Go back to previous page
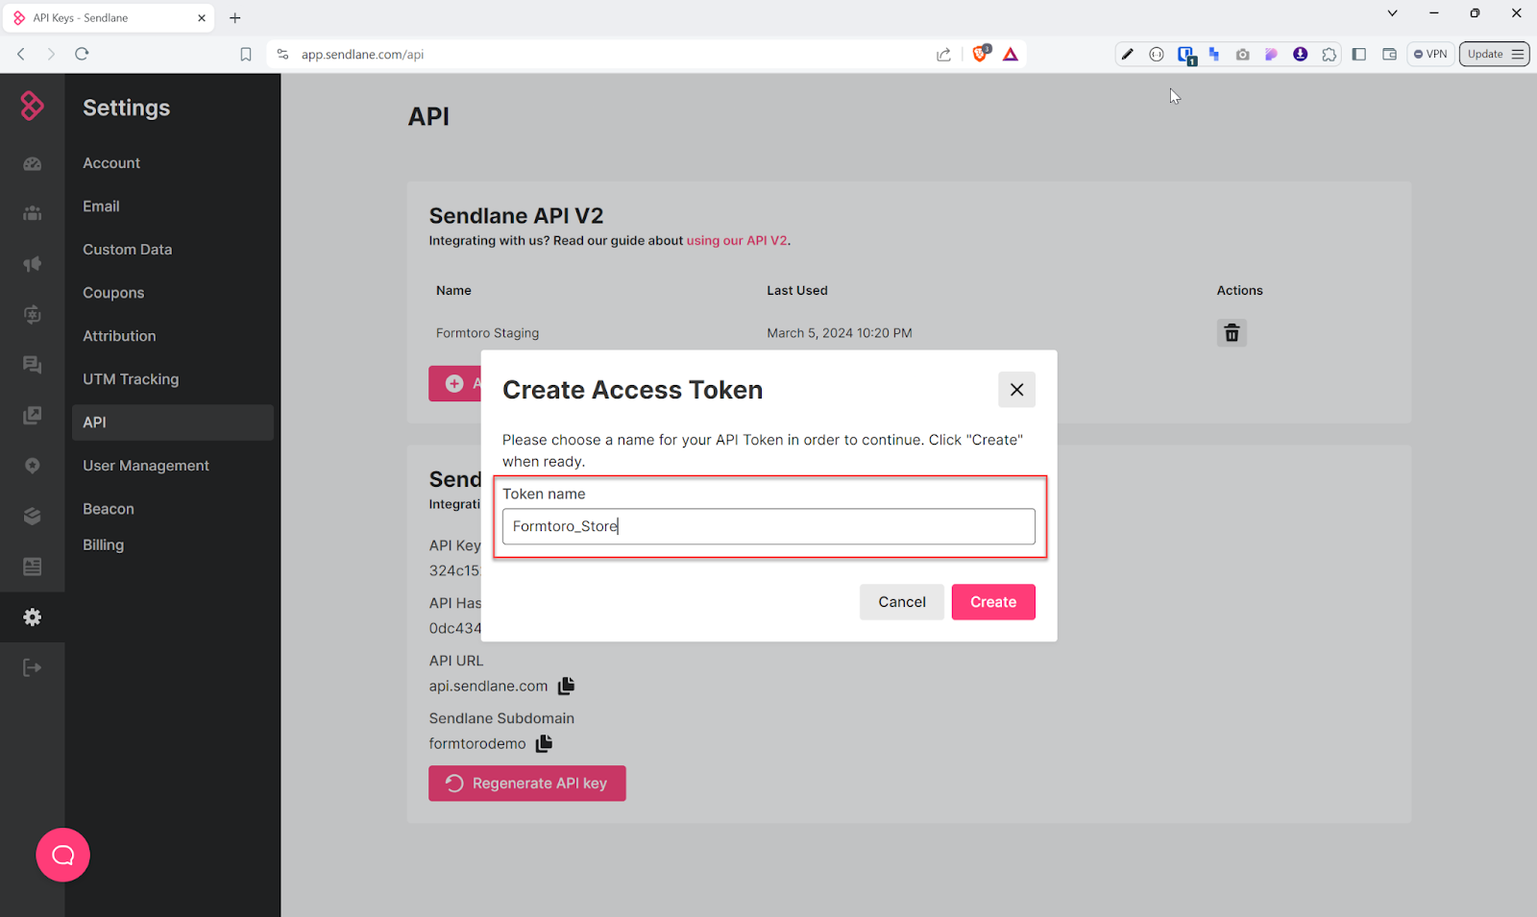1537x917 pixels. coord(21,54)
